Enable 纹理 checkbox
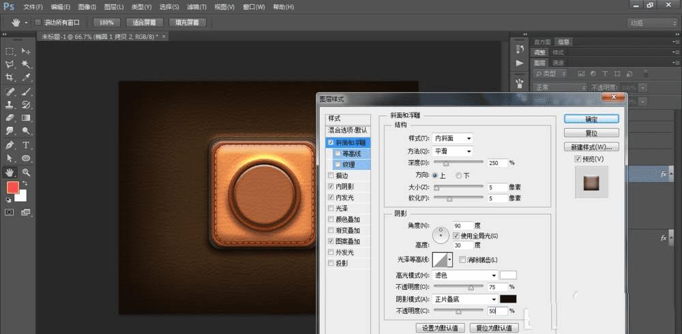682x334 pixels. coord(338,164)
